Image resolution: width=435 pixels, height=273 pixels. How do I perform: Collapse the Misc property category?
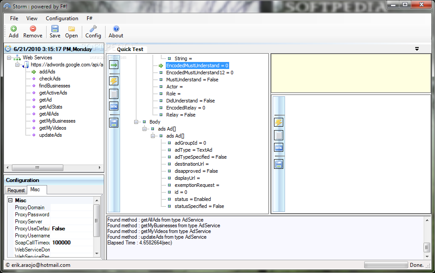[10, 200]
